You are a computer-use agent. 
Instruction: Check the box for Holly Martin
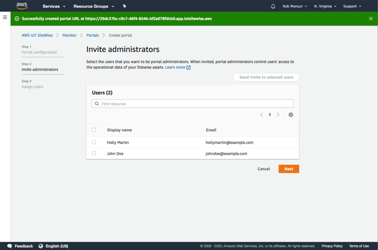pyautogui.click(x=94, y=143)
